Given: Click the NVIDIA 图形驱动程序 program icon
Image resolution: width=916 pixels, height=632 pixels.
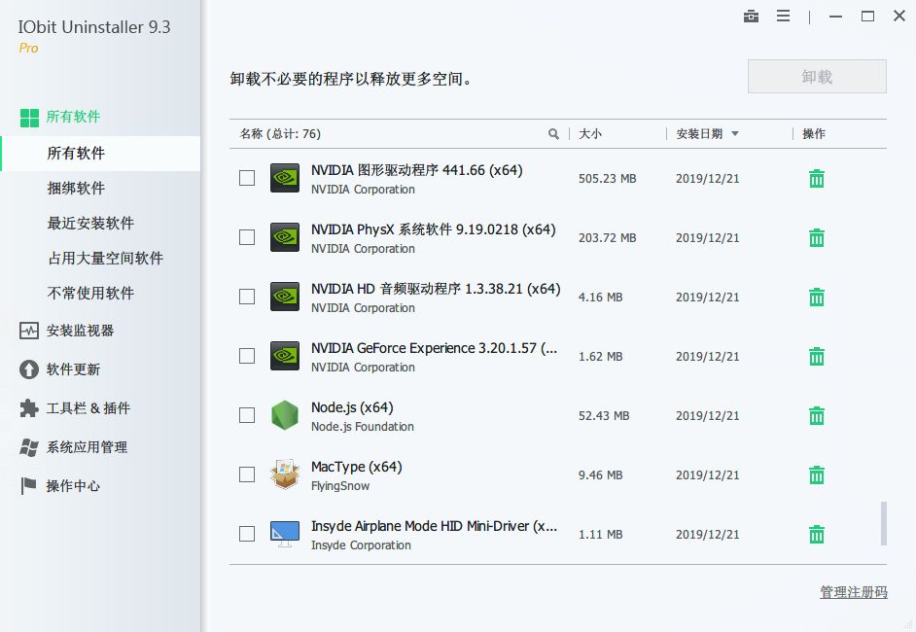Looking at the screenshot, I should pos(285,178).
